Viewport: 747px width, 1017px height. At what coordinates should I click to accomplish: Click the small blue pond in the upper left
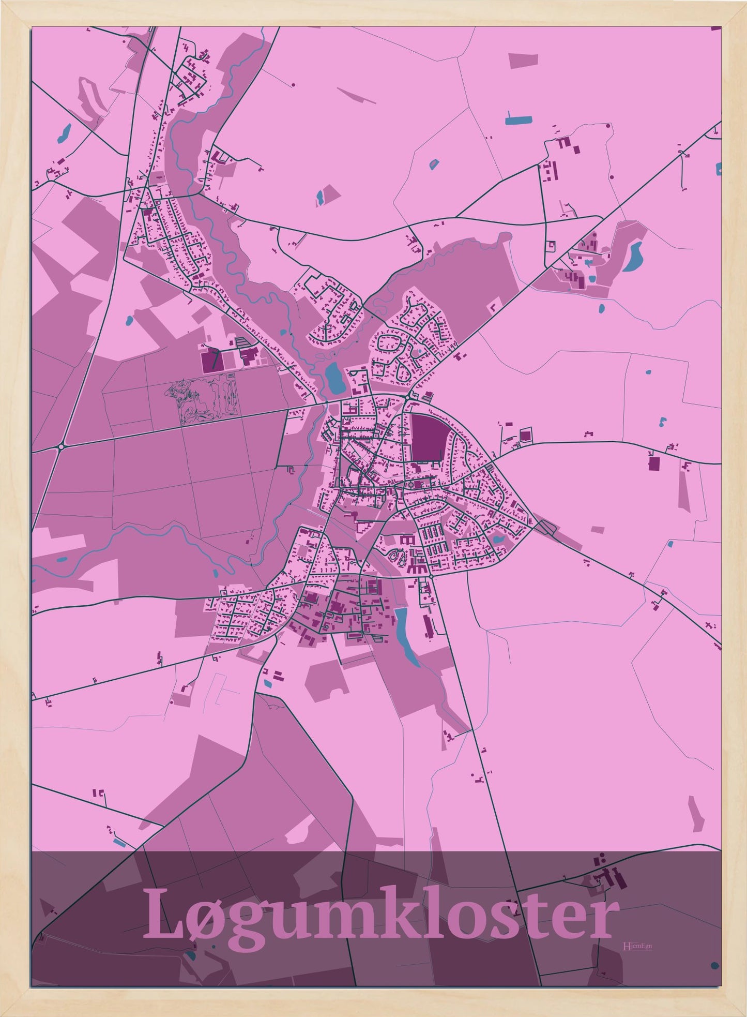tap(64, 133)
